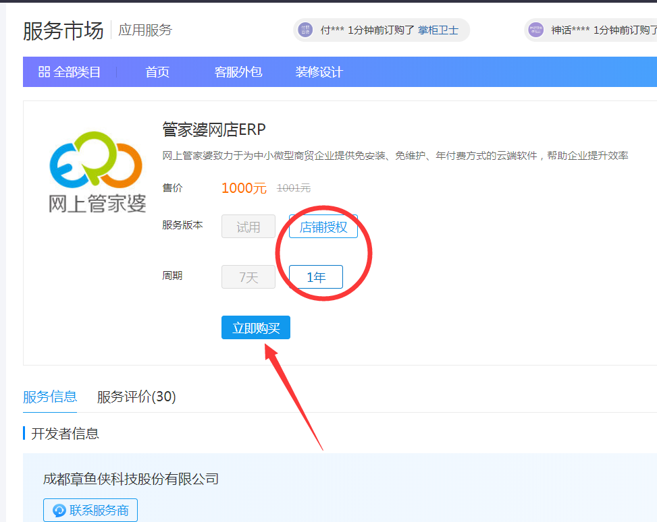Go to 首页 in the navigation bar

pyautogui.click(x=157, y=72)
